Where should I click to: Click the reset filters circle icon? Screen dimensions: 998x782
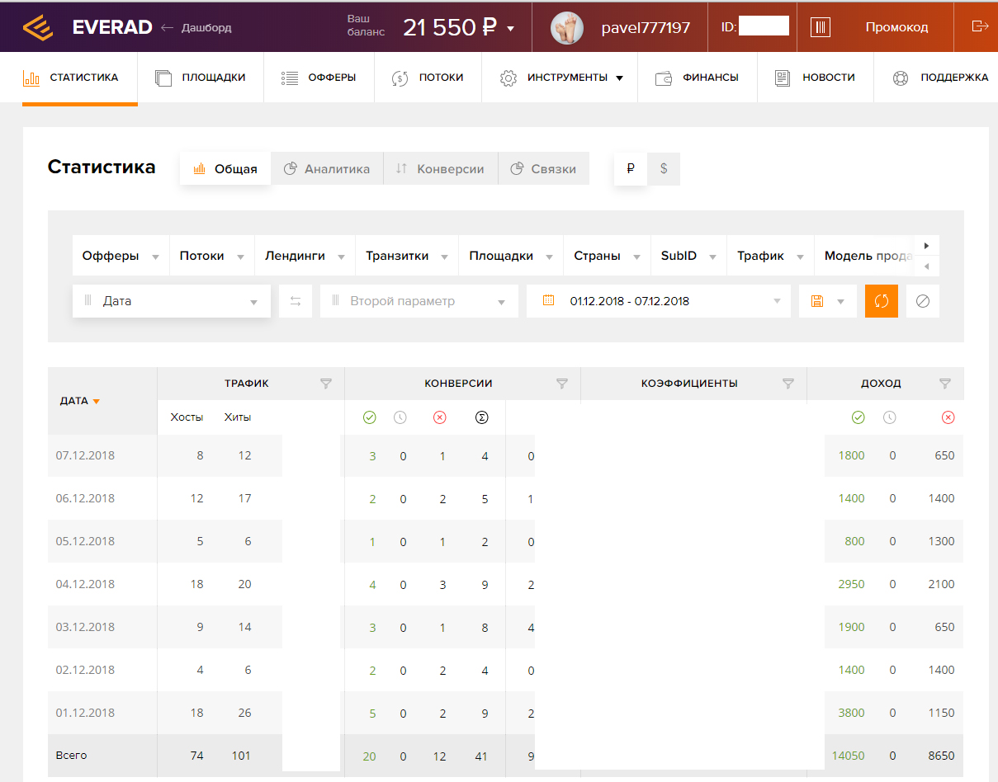(x=922, y=301)
